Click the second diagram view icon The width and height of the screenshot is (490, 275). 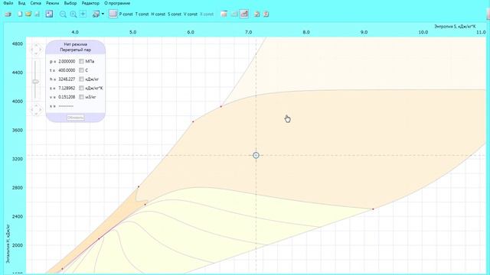234,14
